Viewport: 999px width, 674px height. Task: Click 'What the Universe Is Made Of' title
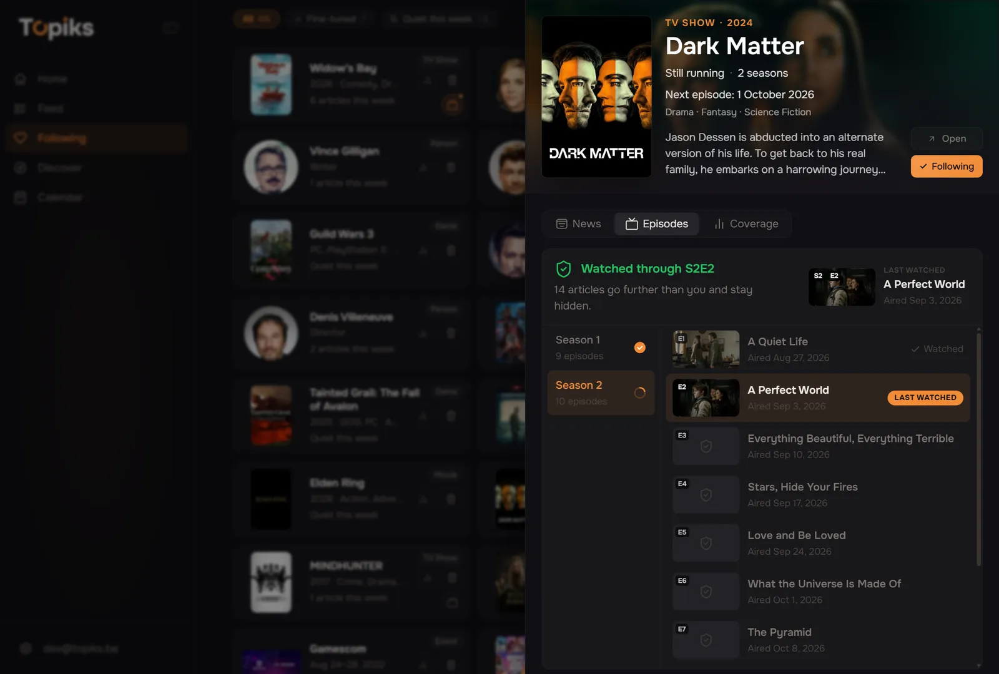[824, 584]
